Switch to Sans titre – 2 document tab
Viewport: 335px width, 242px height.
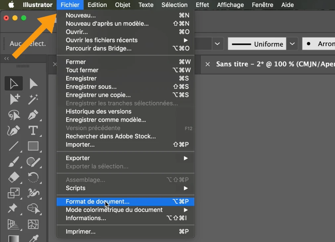pos(275,64)
